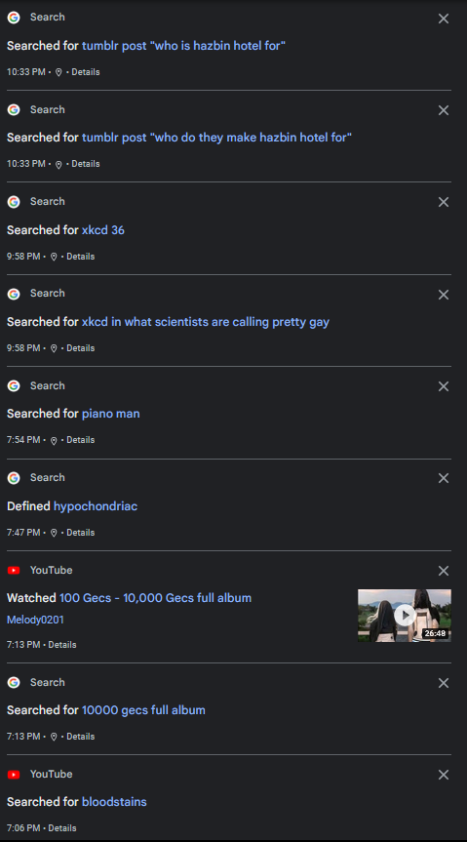Open "xkcd in what scientists are calling pretty gay"
Viewport: 467px width, 842px height.
tap(206, 322)
